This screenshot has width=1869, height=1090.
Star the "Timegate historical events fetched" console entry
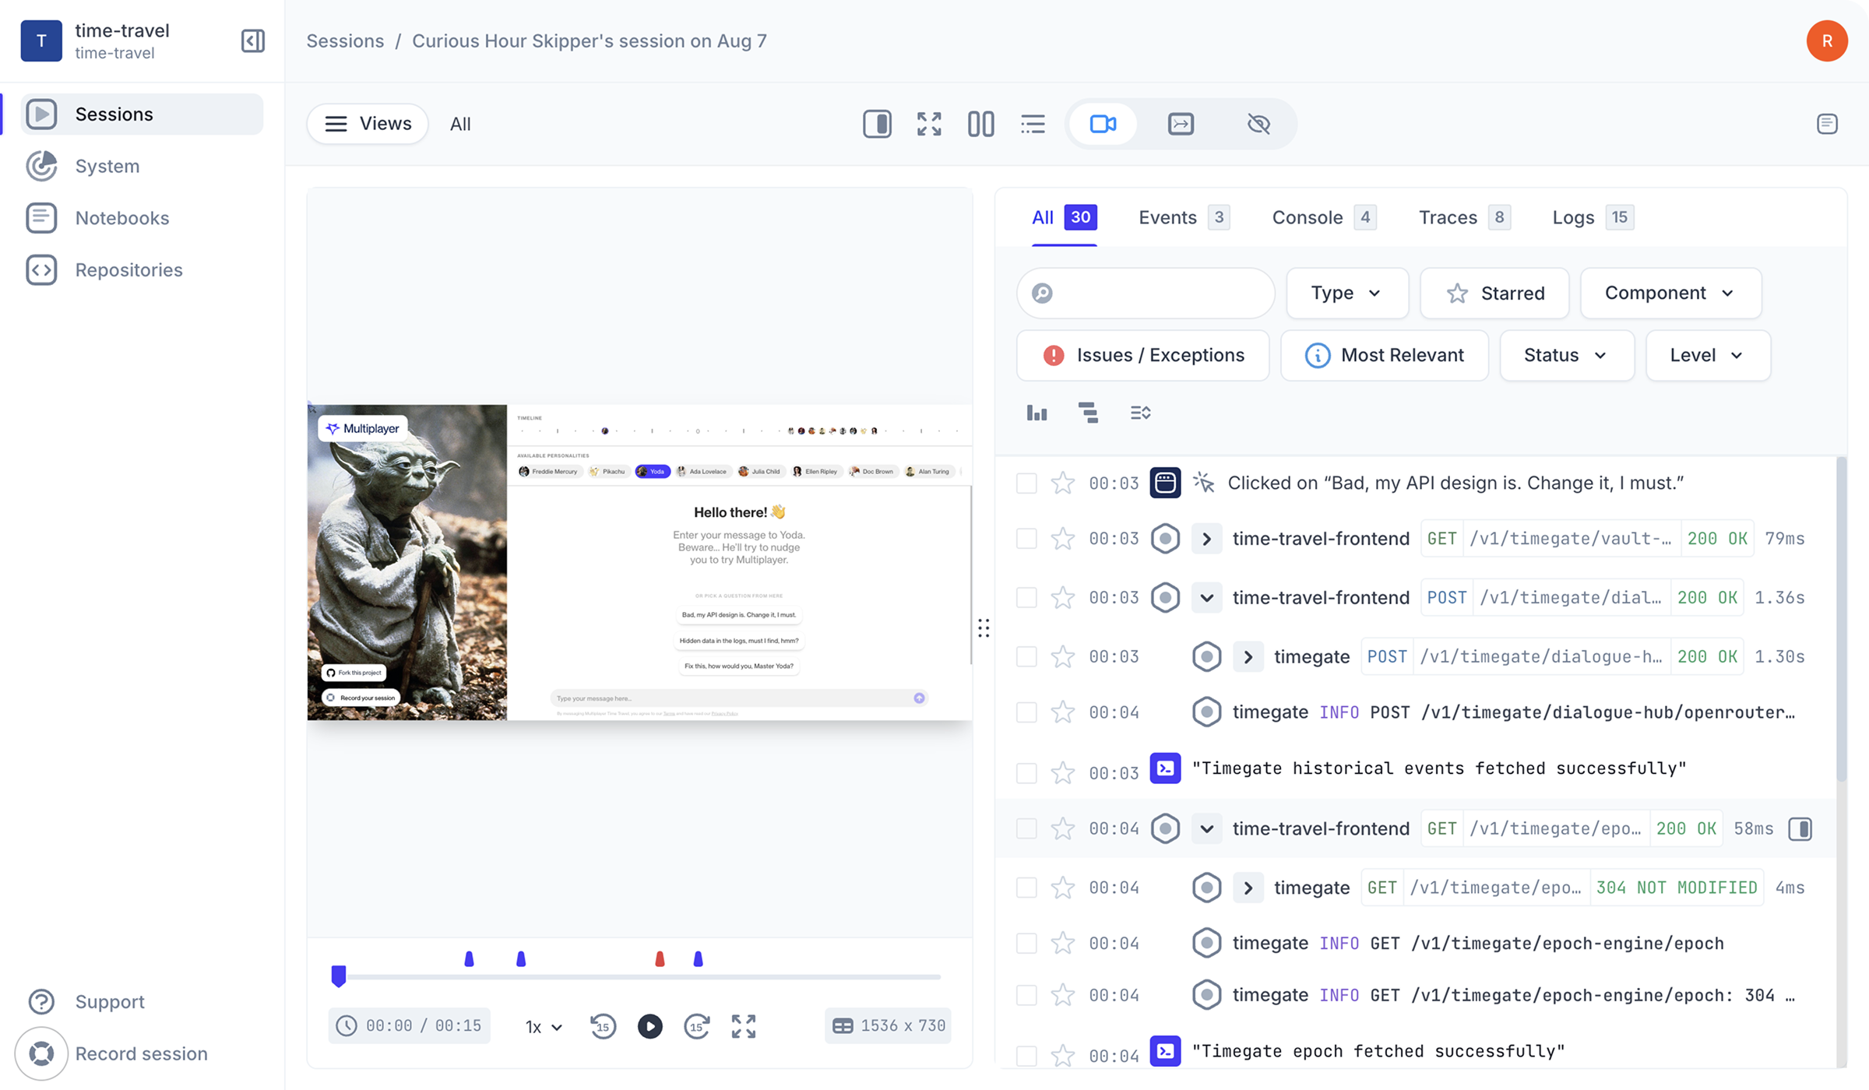1063,773
